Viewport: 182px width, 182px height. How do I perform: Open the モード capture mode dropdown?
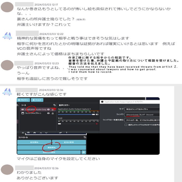tap(142, 109)
